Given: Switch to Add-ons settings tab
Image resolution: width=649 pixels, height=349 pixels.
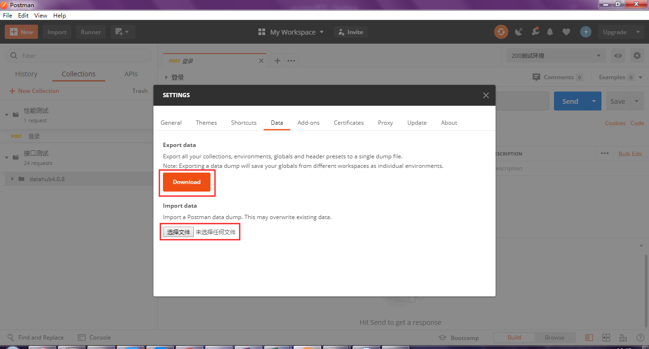Looking at the screenshot, I should 308,122.
